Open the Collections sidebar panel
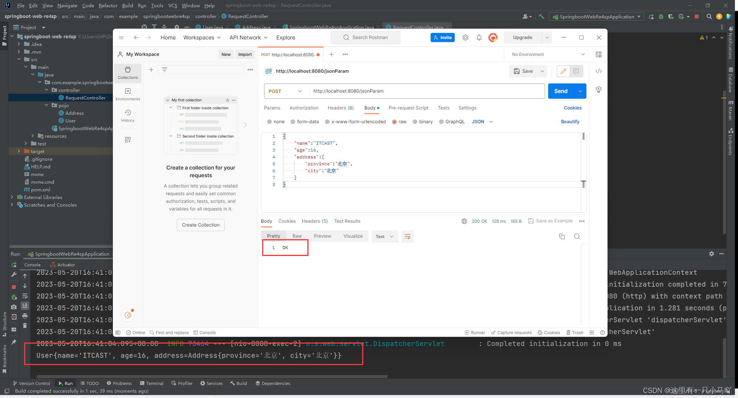 coord(128,73)
